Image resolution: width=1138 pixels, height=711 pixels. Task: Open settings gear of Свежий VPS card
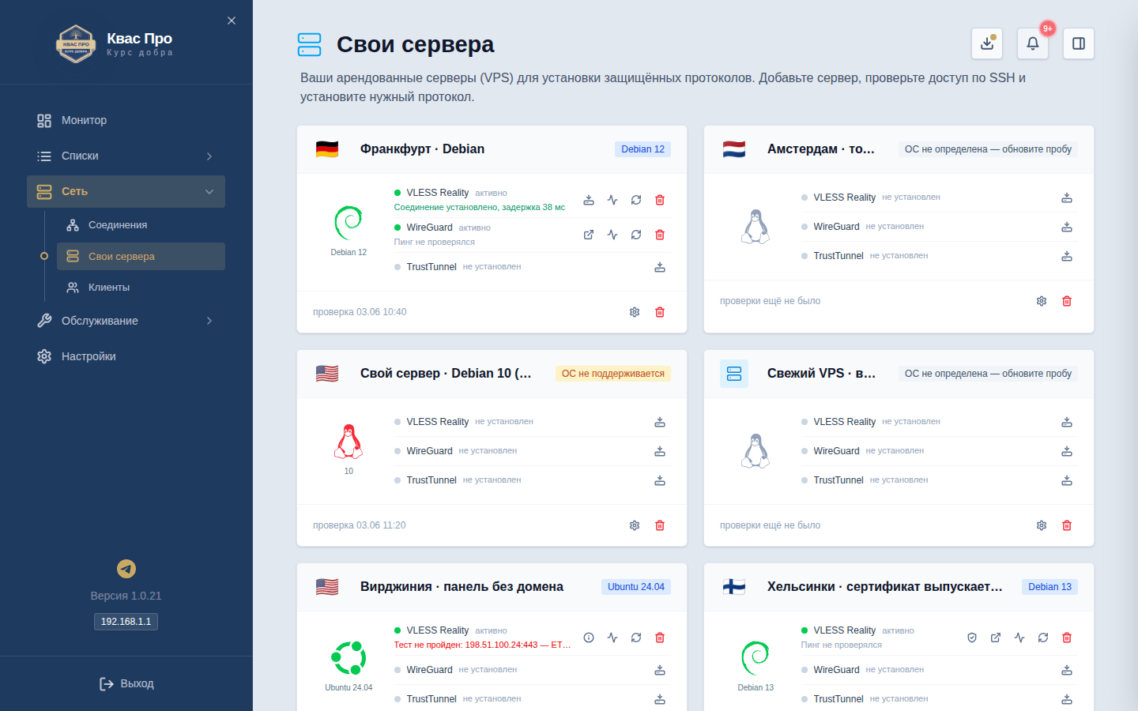1042,525
